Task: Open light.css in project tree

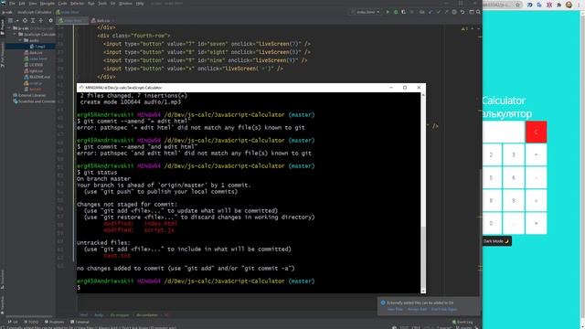Action: (x=34, y=70)
